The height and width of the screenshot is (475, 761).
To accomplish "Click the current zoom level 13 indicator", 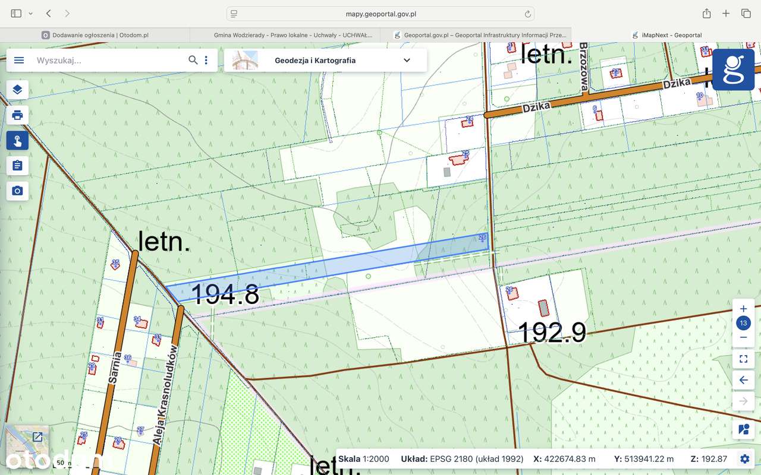I will point(743,323).
